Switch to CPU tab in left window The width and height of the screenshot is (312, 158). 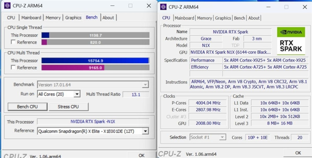pyautogui.click(x=11, y=18)
